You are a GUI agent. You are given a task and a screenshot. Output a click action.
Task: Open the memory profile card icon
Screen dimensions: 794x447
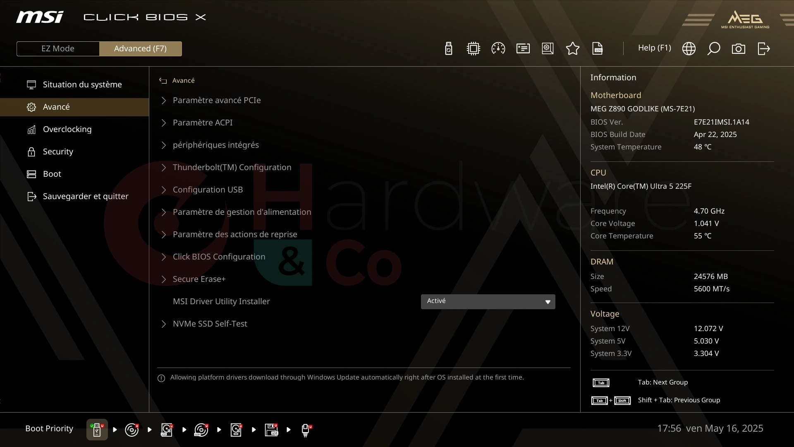click(x=523, y=48)
